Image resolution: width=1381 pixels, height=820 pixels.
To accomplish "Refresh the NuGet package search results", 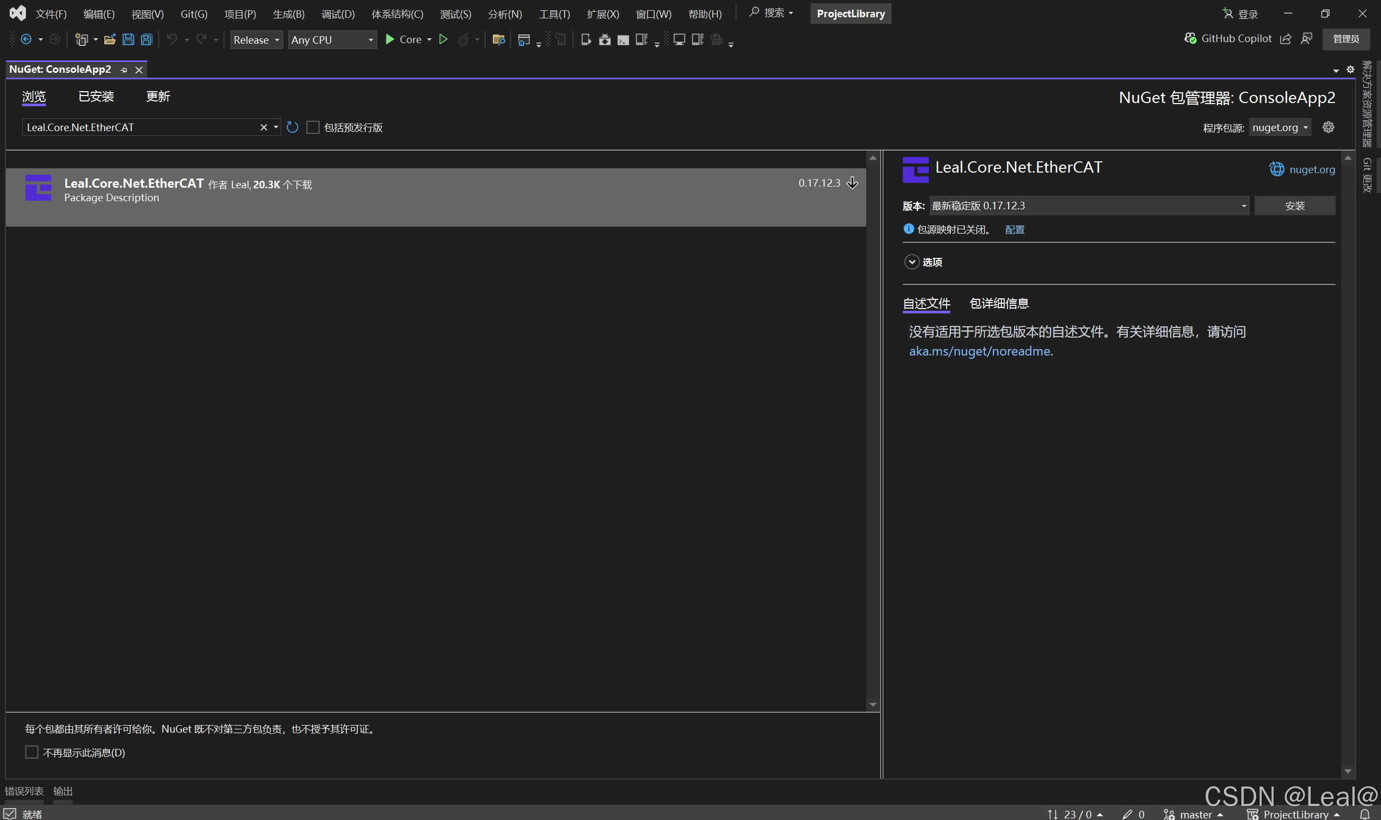I will 292,128.
